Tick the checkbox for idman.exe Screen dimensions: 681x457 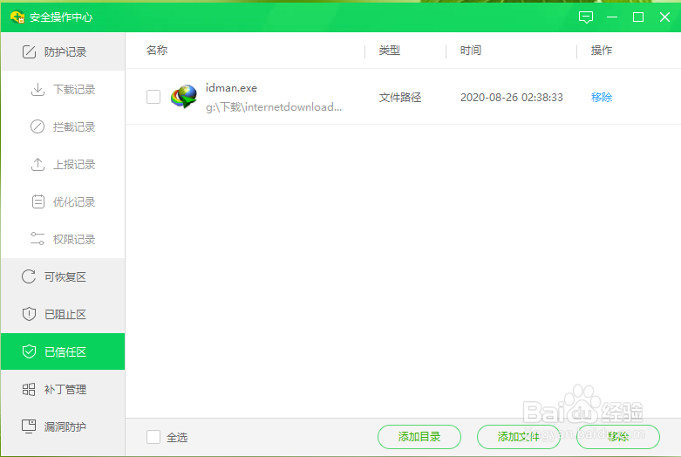tap(153, 97)
